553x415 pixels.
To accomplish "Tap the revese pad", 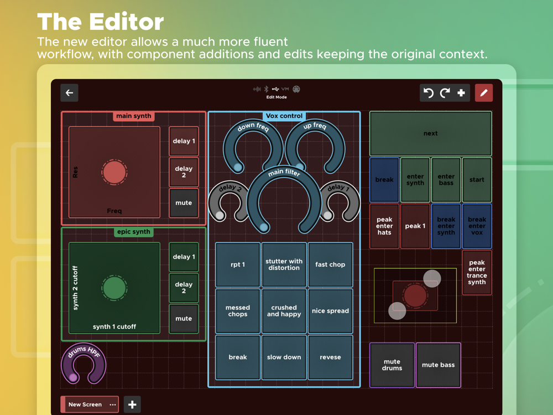I will click(x=331, y=357).
